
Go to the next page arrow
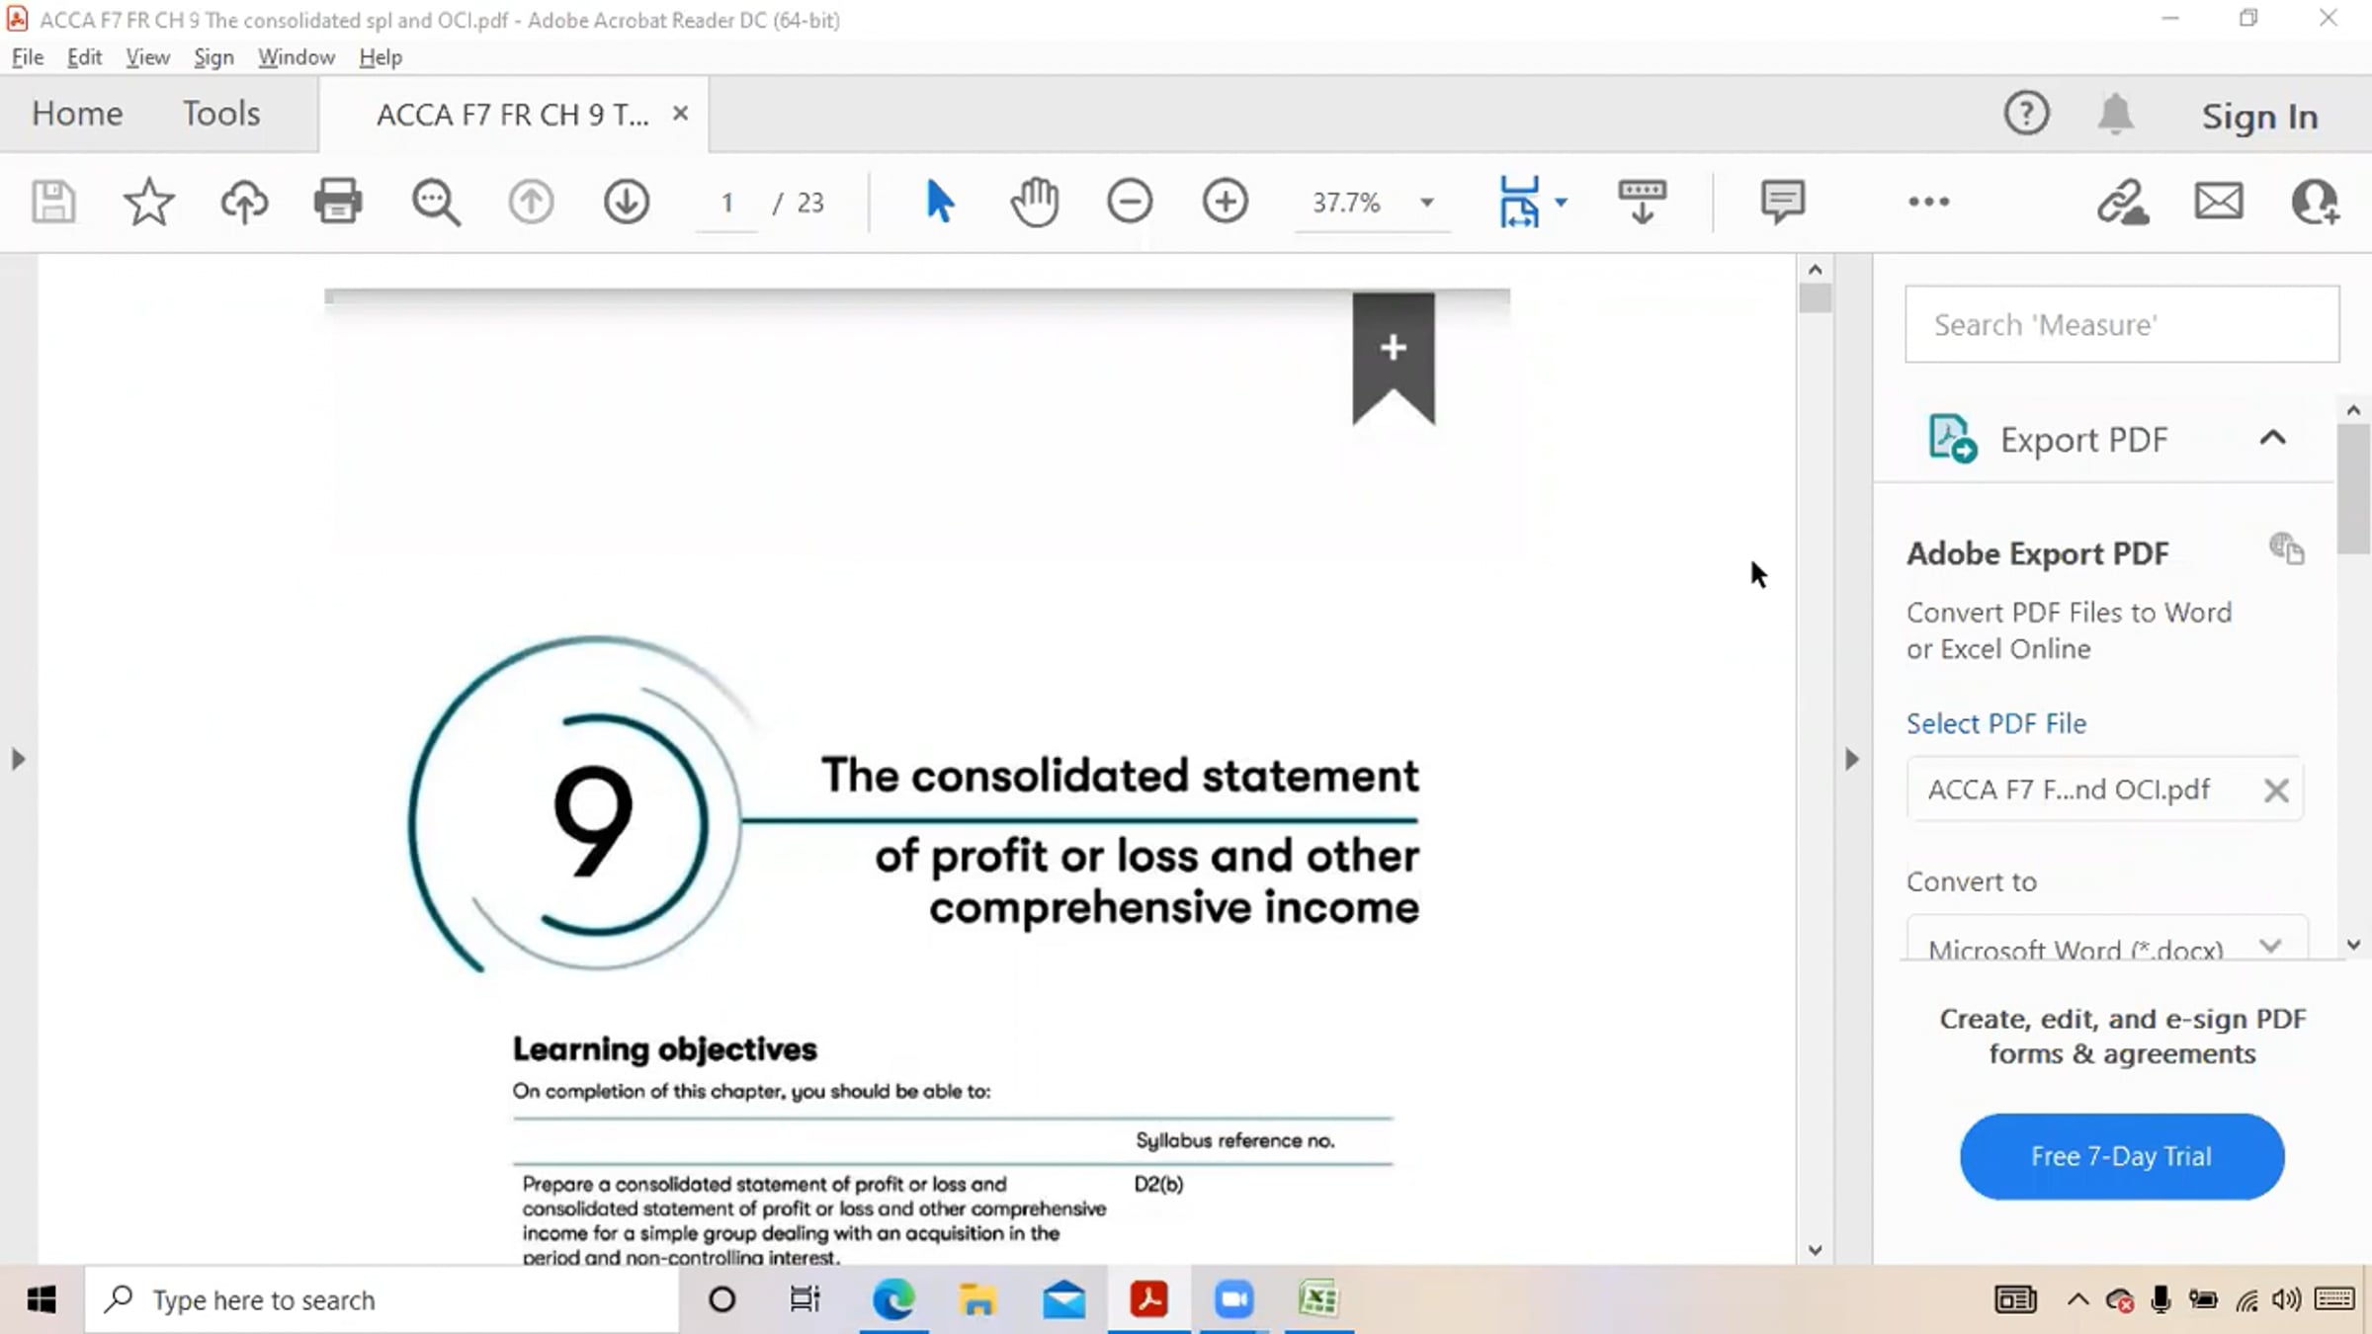627,202
